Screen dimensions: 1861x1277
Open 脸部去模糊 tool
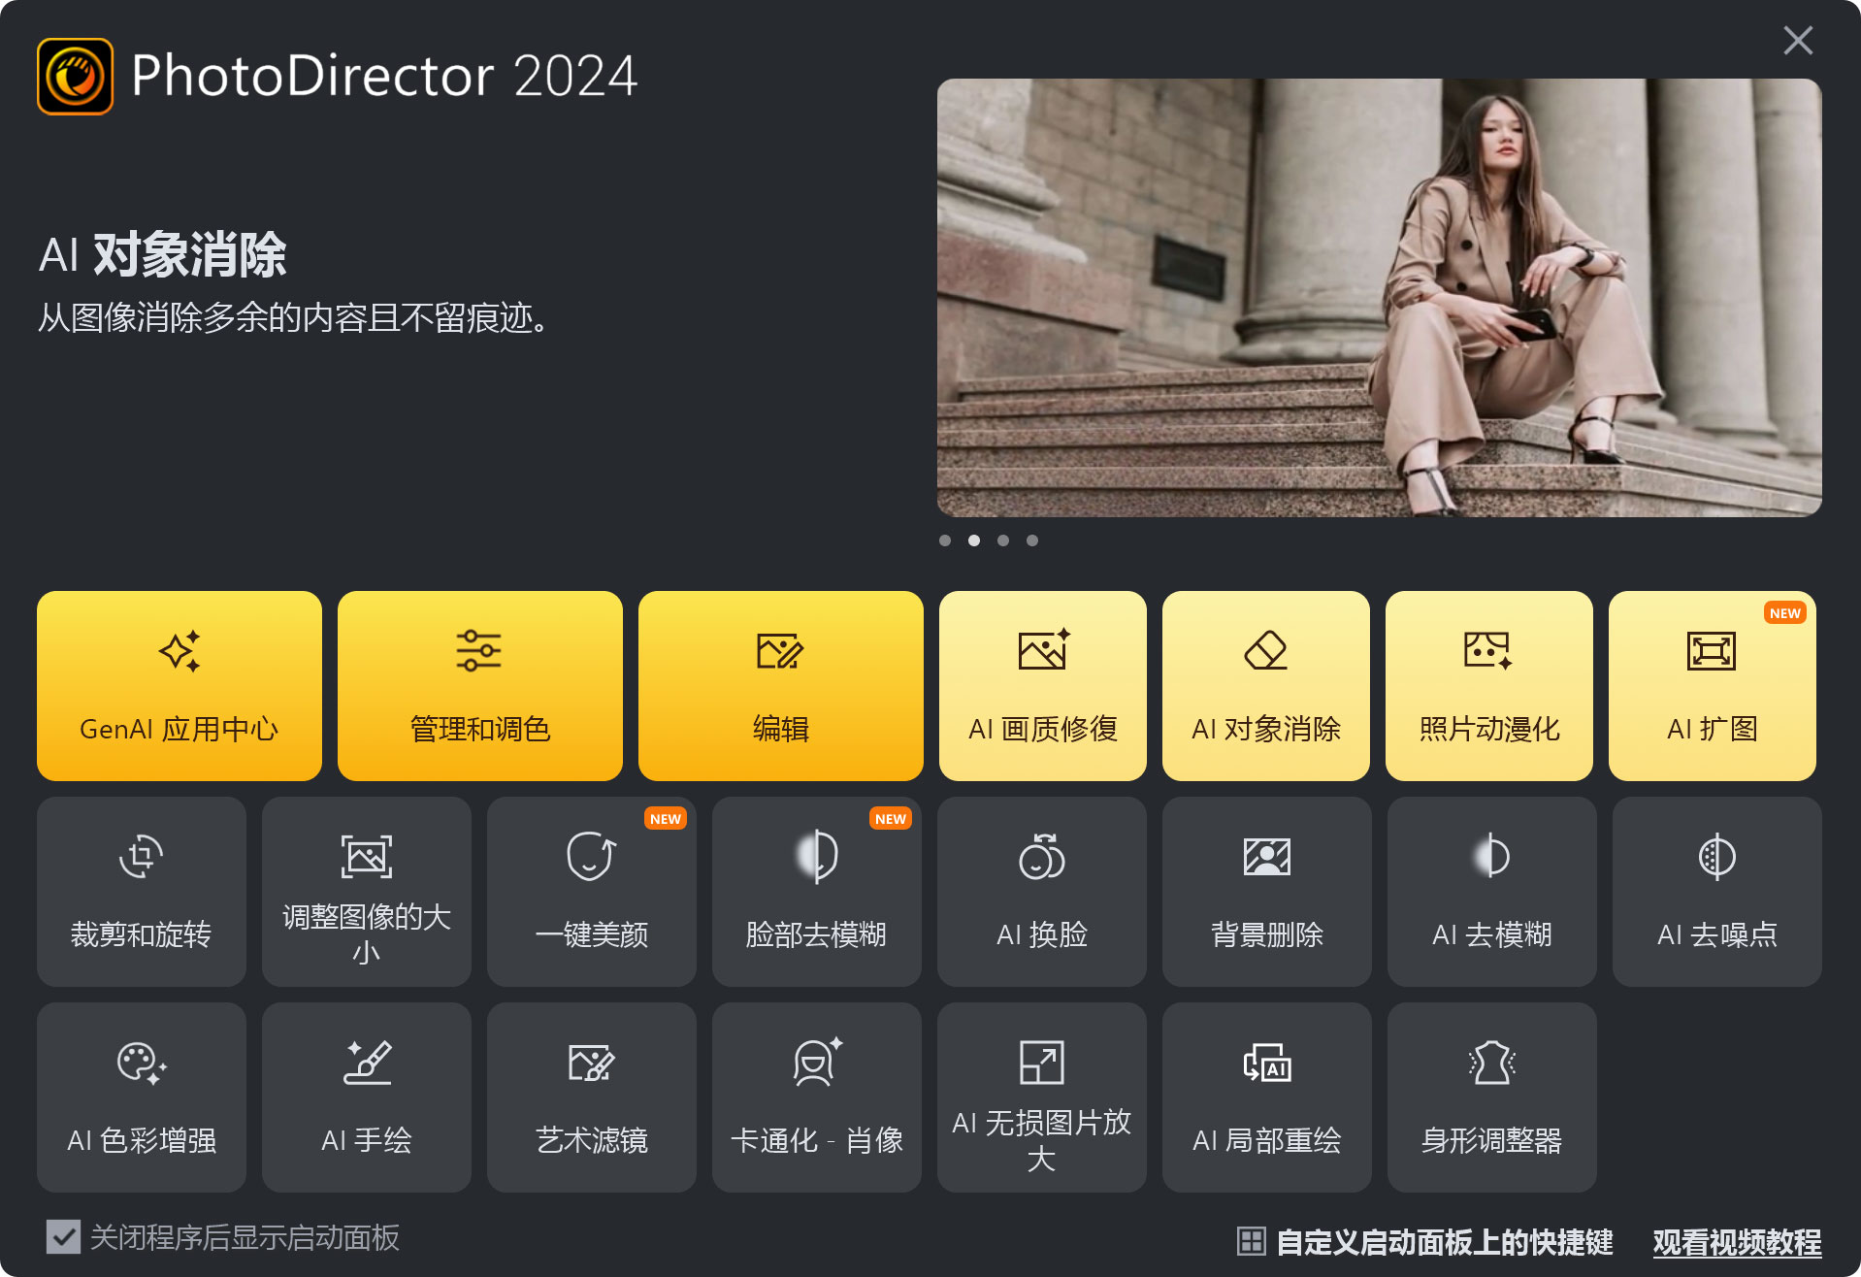[817, 892]
